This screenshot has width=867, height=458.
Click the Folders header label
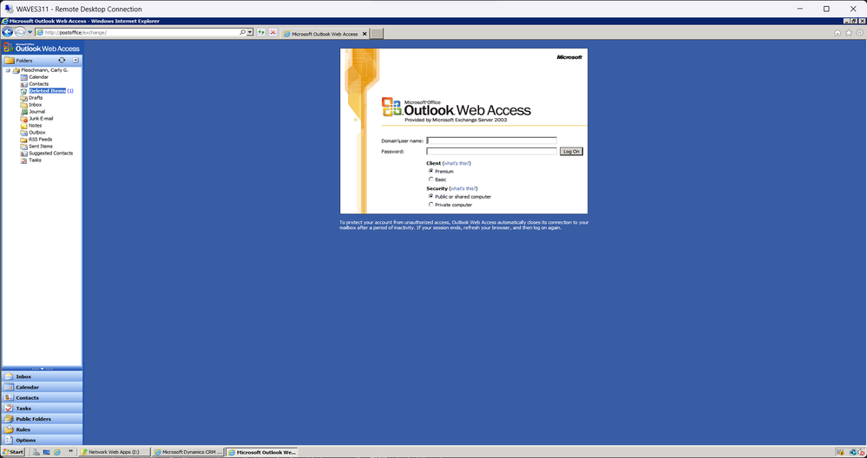24,60
